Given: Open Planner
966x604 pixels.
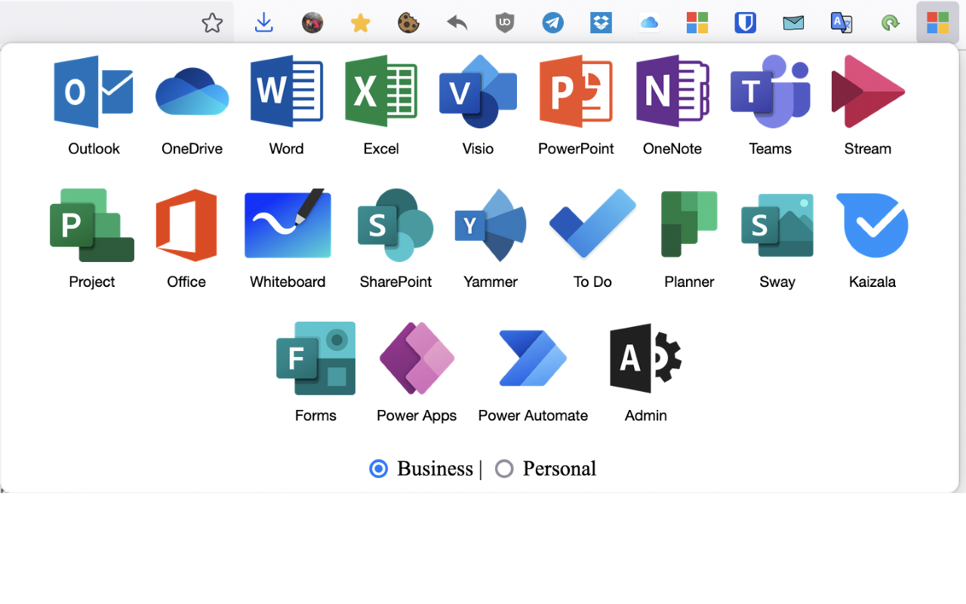Looking at the screenshot, I should coord(688,224).
